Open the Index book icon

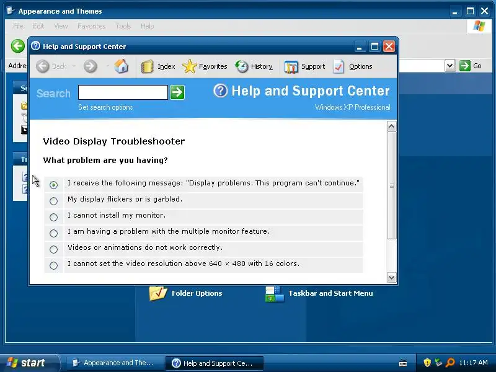pos(147,66)
